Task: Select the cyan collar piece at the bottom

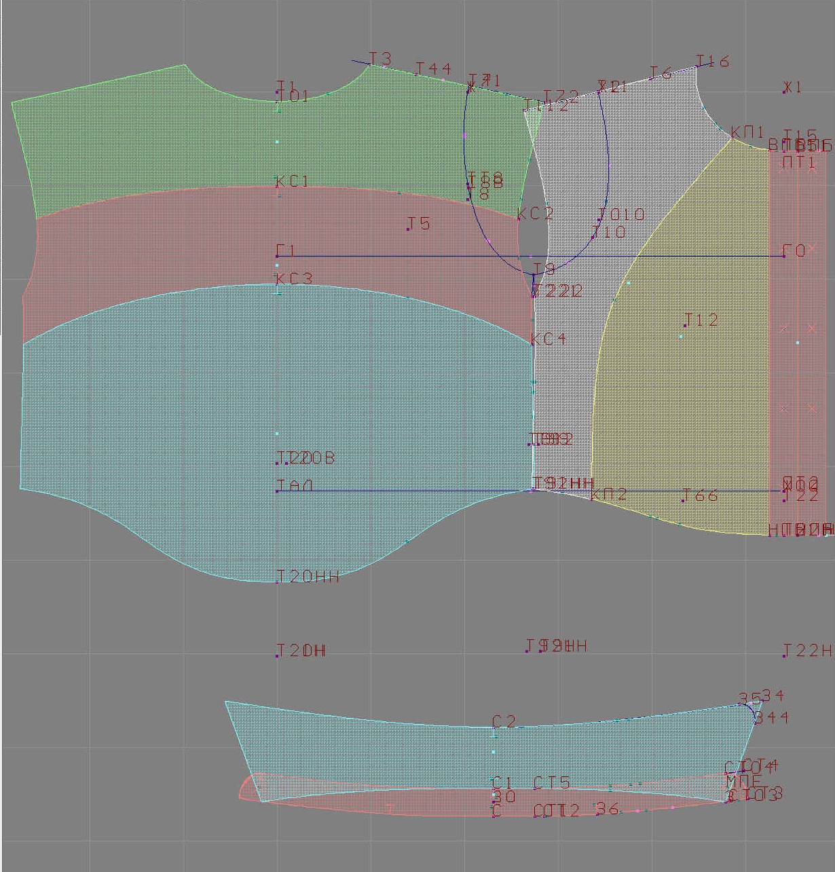Action: tap(407, 753)
